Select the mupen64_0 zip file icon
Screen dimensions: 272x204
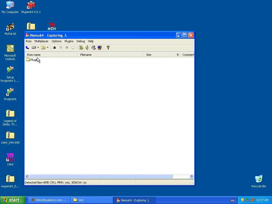pos(10,181)
